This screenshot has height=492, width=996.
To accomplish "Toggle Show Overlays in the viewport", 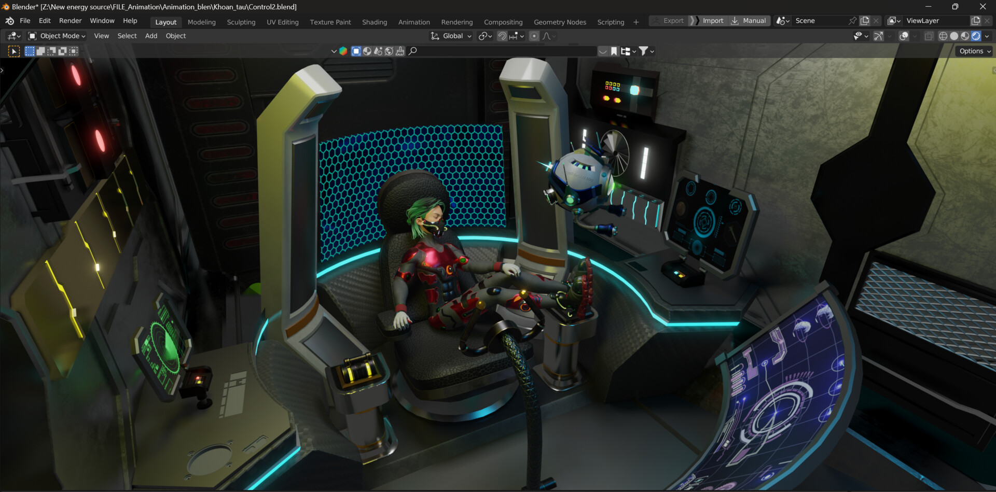I will tap(904, 36).
